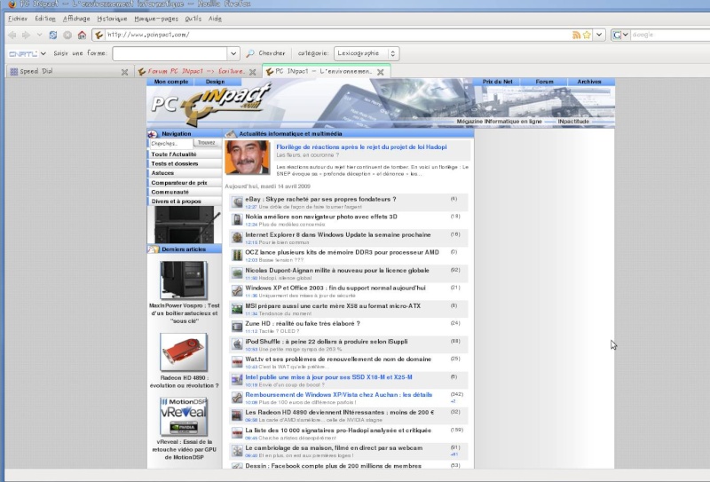This screenshot has width=710, height=482.
Task: Click the Chercher magnifier icon
Action: (250, 53)
